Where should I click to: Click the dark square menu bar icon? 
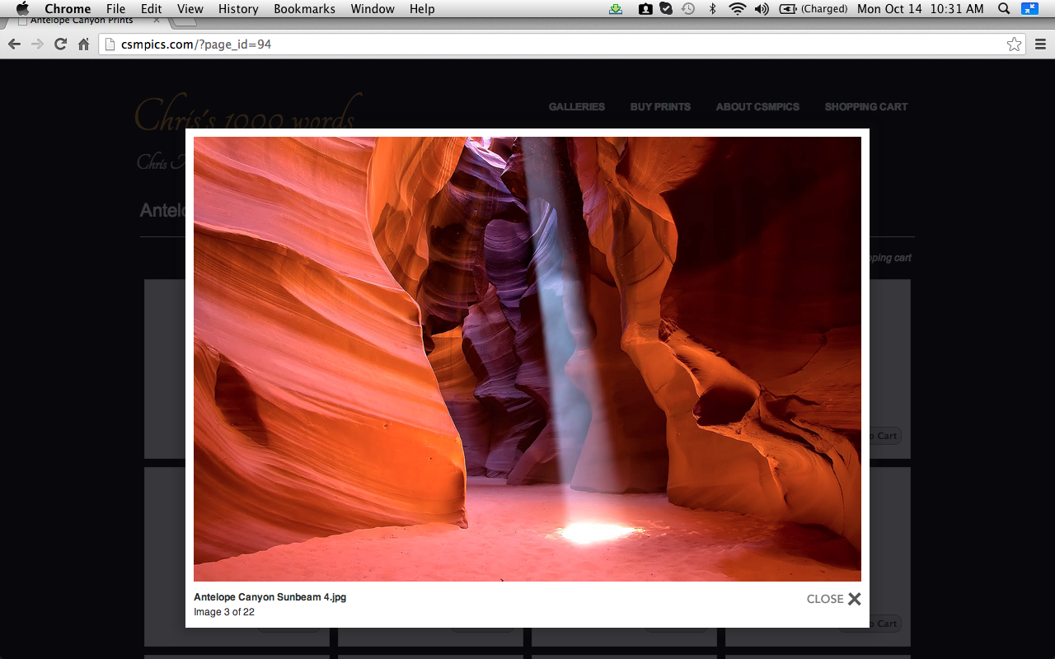pos(645,8)
